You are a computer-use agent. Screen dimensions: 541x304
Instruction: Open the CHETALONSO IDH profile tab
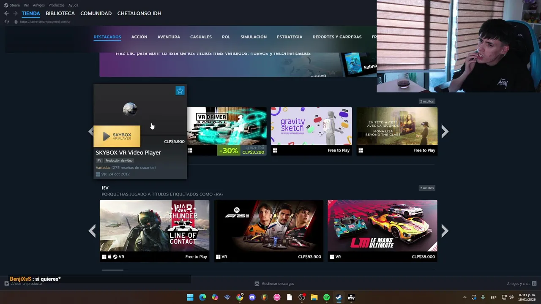pyautogui.click(x=139, y=14)
